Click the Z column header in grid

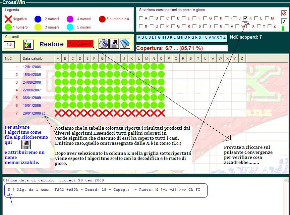click(x=242, y=58)
